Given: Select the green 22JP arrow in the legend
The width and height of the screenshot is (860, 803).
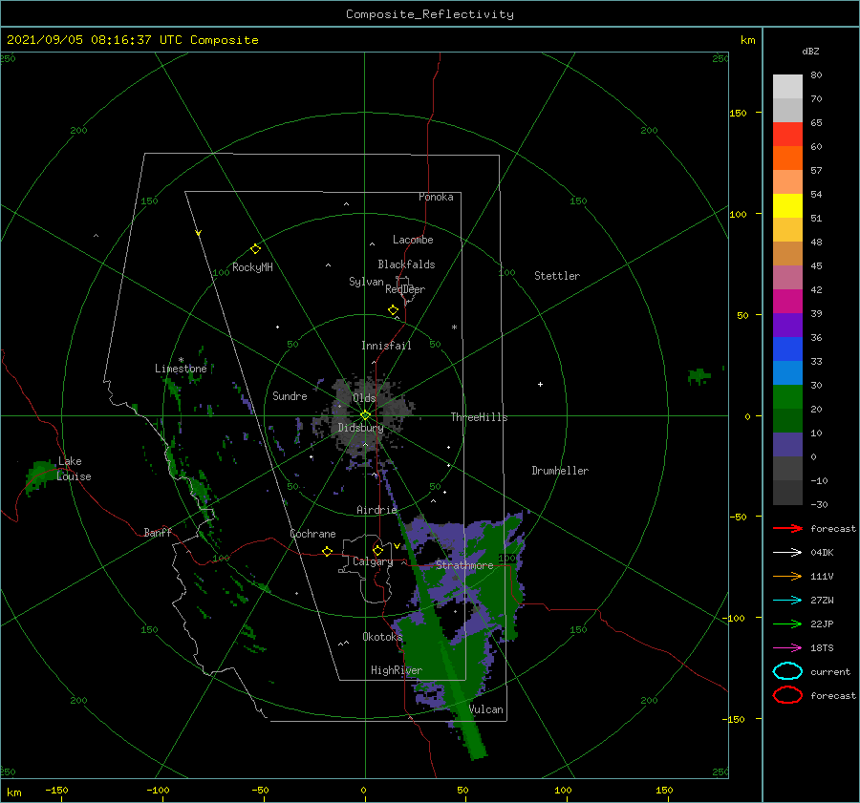Looking at the screenshot, I should 787,623.
